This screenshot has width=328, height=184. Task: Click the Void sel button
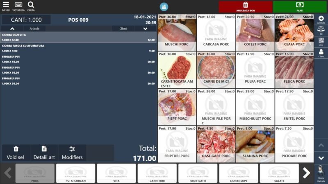(x=16, y=153)
